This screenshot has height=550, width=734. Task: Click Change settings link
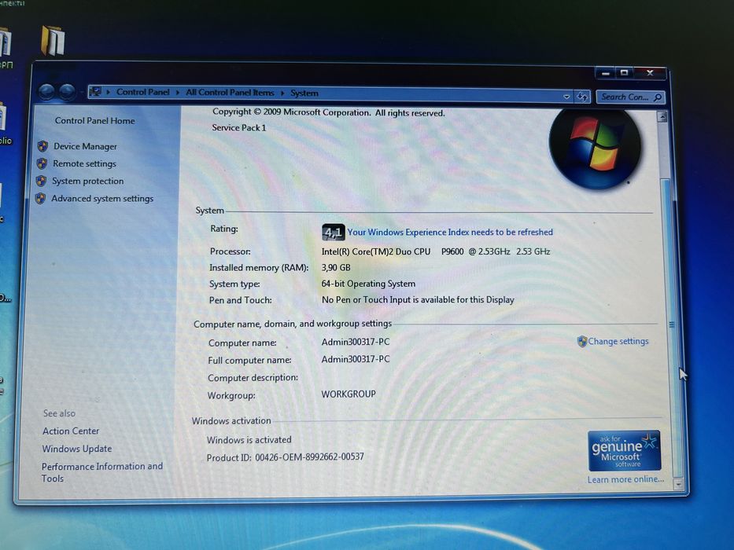tap(618, 342)
